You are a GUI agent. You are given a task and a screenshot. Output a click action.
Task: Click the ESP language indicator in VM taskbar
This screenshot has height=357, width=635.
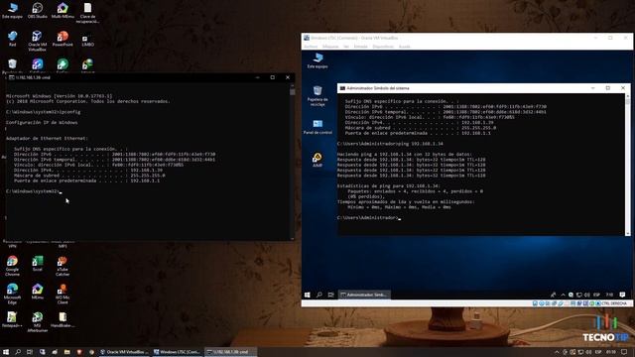[596, 295]
